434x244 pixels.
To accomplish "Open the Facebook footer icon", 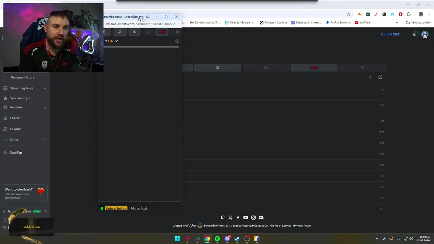I will (238, 218).
